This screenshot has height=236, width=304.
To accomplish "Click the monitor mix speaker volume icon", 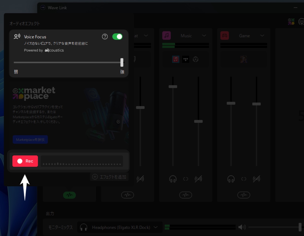I will [242, 227].
